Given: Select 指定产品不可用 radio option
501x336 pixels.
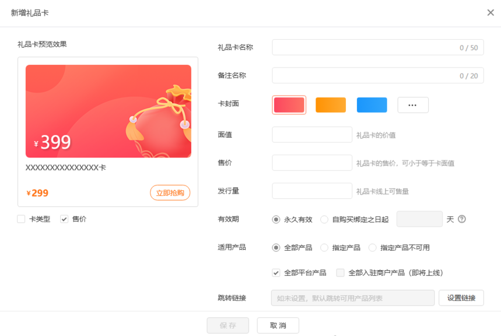Looking at the screenshot, I should click(373, 247).
